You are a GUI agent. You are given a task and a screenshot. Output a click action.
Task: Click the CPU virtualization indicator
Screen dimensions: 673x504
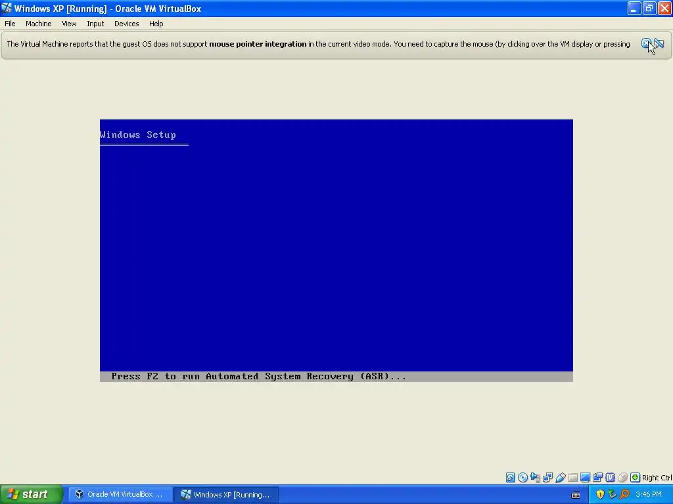[610, 478]
